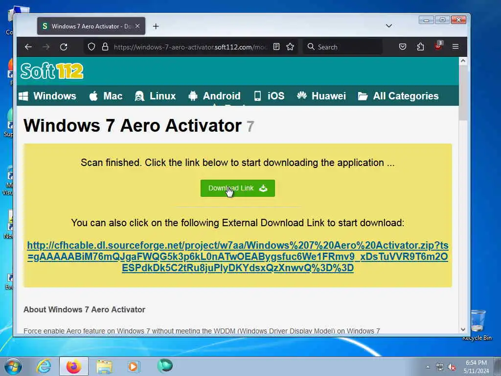Open uBlock Origin extension icon
This screenshot has width=501, height=376.
438,47
